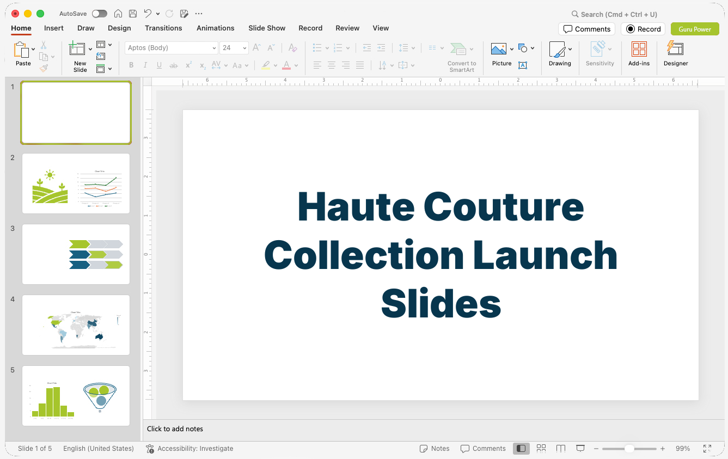Clear all formatting with the eraser A icon
The image size is (728, 459).
pyautogui.click(x=293, y=48)
